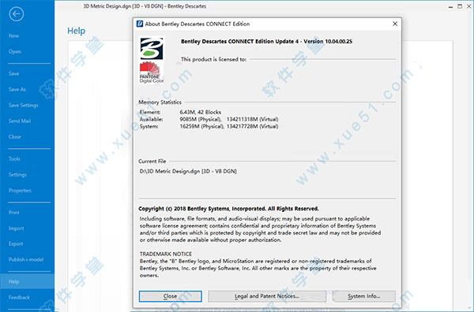Click the Available memory '9085M (Physical)' value
Viewport: 474px width, 312px height.
(200, 120)
